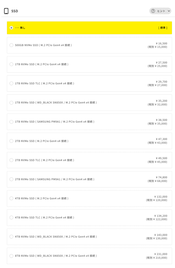This screenshot has width=175, height=268.
Task: Pick 2TB SAMSUNG PM9A1 SSD
Action: pyautogui.click(x=11, y=179)
